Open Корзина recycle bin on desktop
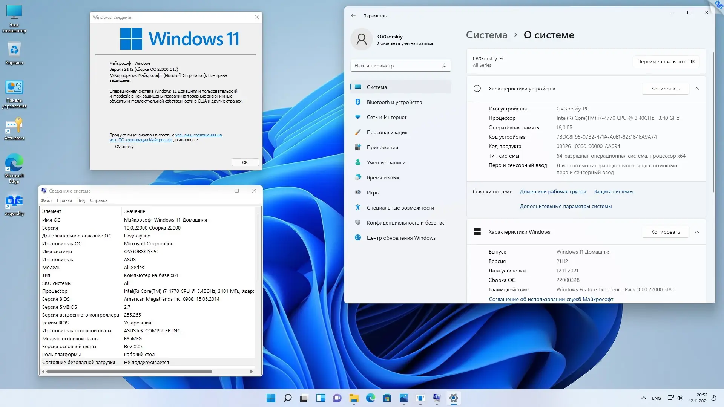The image size is (724, 407). point(14,54)
